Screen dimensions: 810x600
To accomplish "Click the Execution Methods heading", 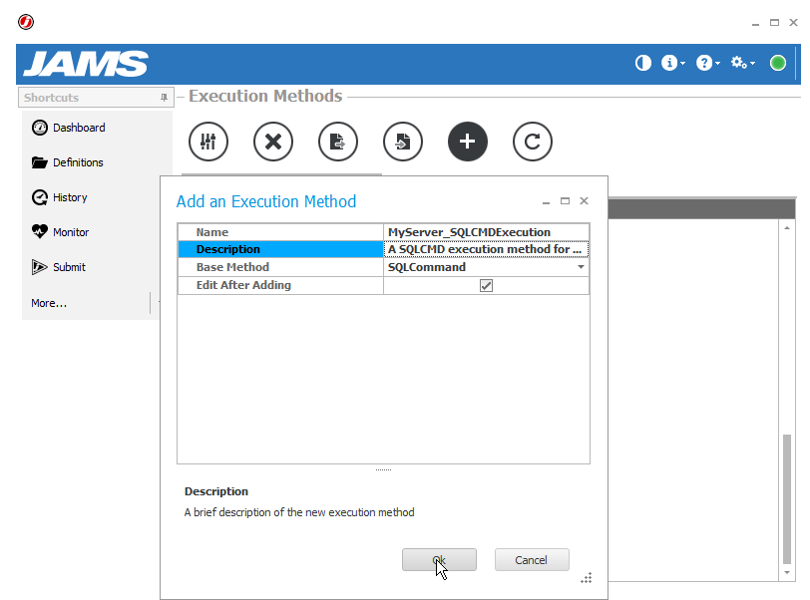I will 265,96.
